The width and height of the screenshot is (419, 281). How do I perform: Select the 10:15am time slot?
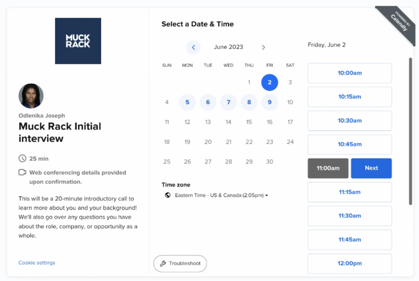tap(349, 97)
